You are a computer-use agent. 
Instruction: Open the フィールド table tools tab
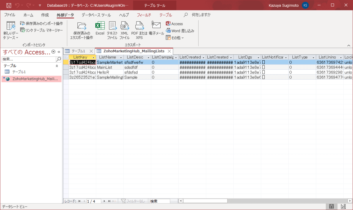(144, 15)
